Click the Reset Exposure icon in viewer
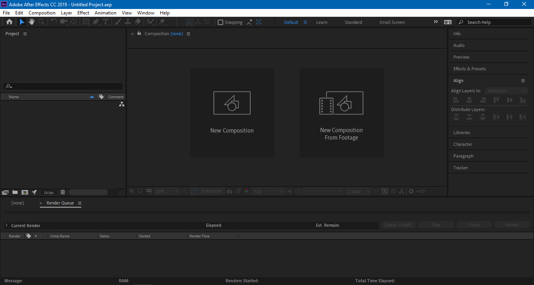The image size is (534, 285). click(411, 191)
